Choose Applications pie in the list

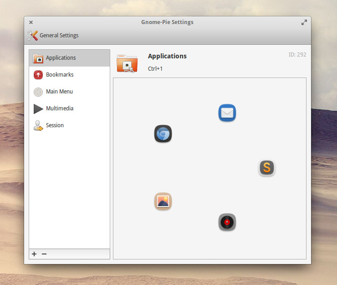[69, 58]
